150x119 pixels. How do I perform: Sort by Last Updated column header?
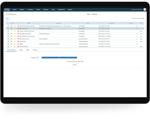[x=111, y=23]
